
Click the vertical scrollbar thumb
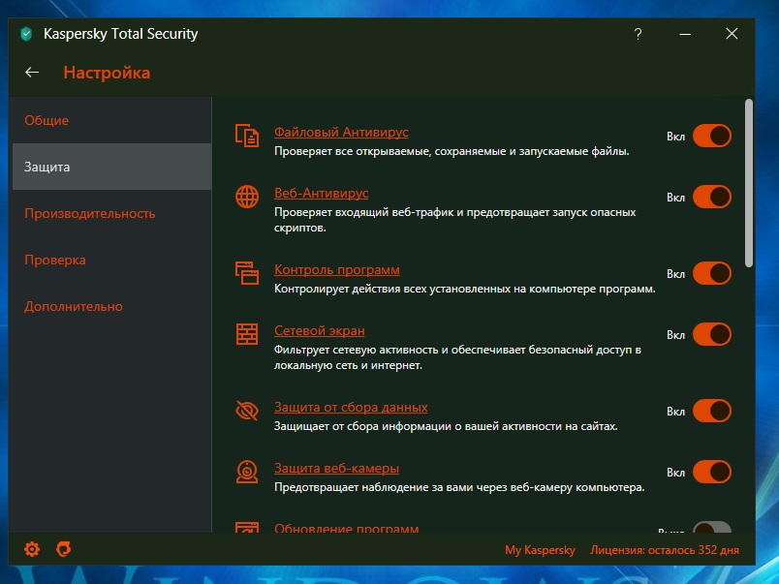[x=749, y=184]
